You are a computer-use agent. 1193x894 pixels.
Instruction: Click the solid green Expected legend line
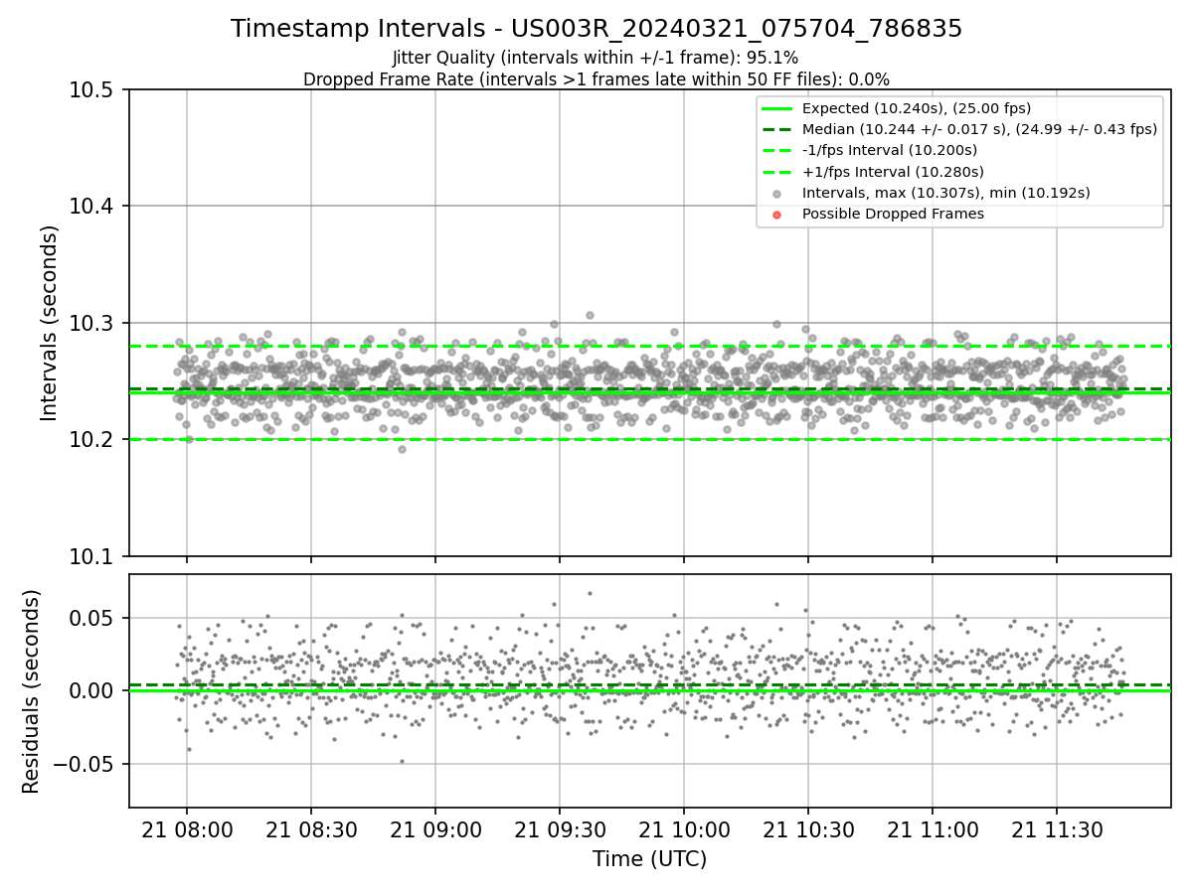[777, 108]
